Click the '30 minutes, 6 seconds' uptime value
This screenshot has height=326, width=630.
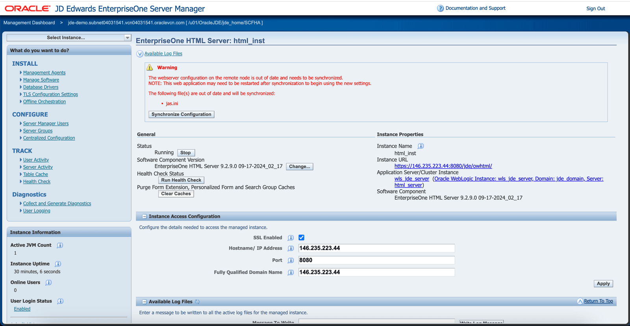37,272
